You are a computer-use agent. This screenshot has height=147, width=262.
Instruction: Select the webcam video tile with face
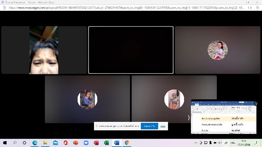44,50
